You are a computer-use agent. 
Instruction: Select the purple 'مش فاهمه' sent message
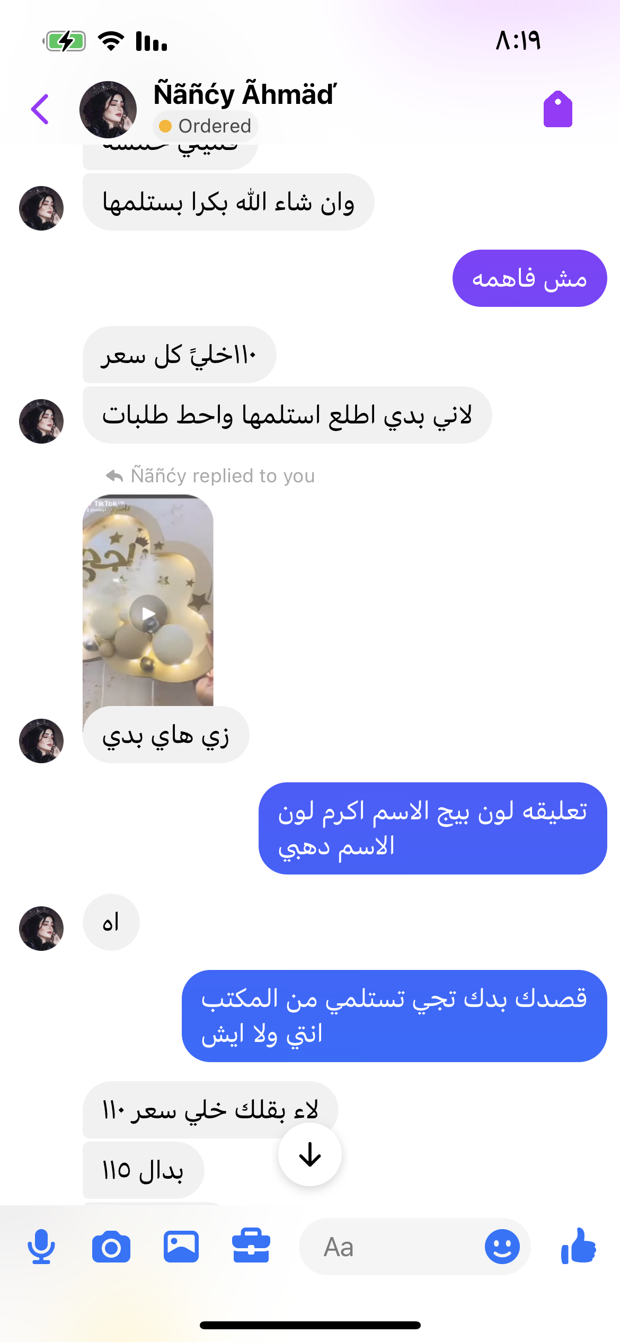click(530, 278)
